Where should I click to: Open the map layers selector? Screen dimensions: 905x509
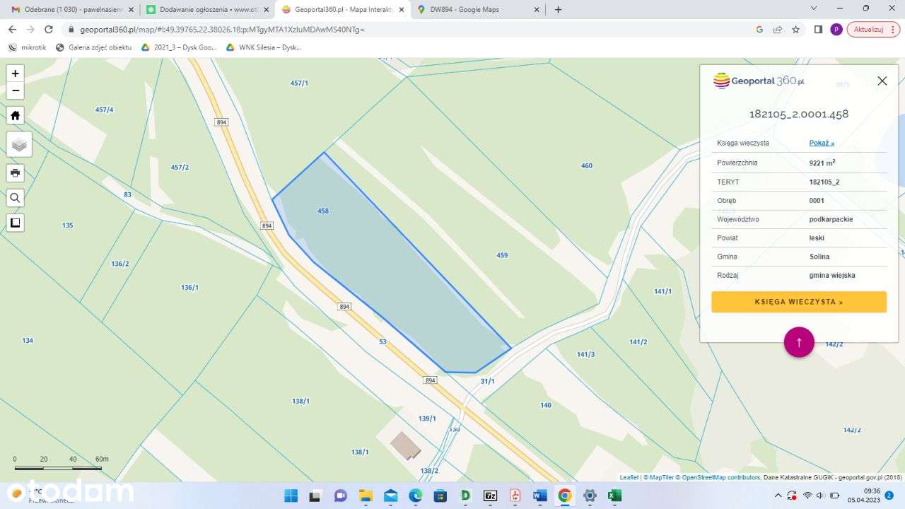(x=19, y=144)
